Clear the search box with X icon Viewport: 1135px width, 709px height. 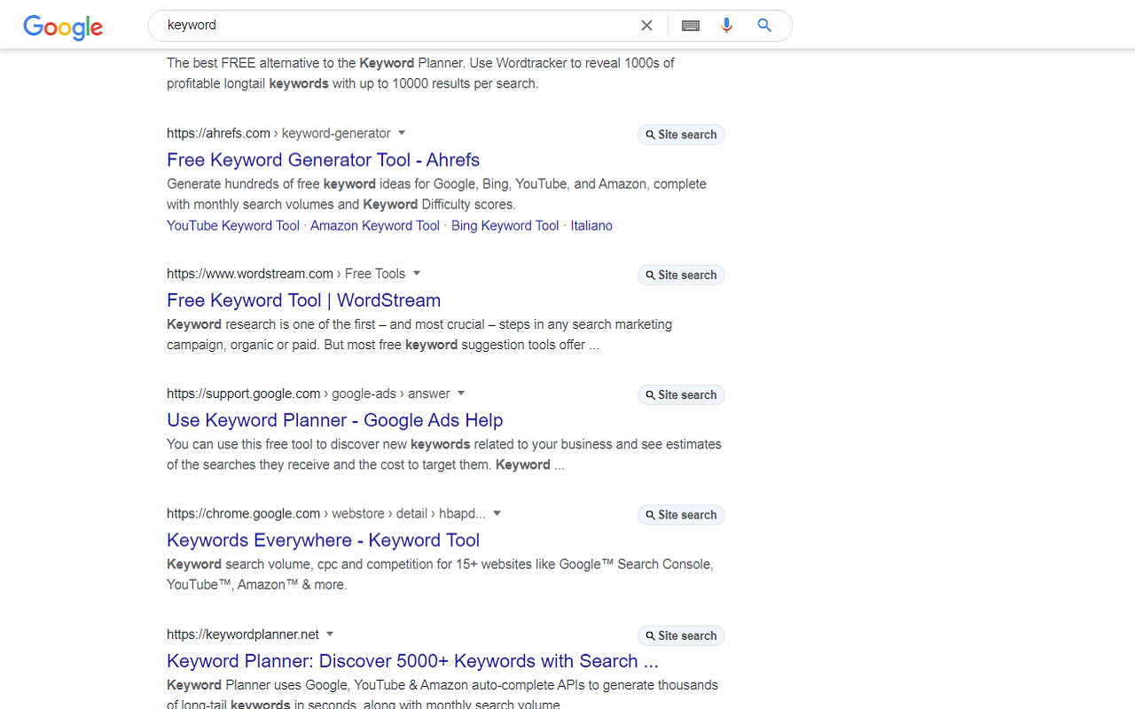click(646, 26)
